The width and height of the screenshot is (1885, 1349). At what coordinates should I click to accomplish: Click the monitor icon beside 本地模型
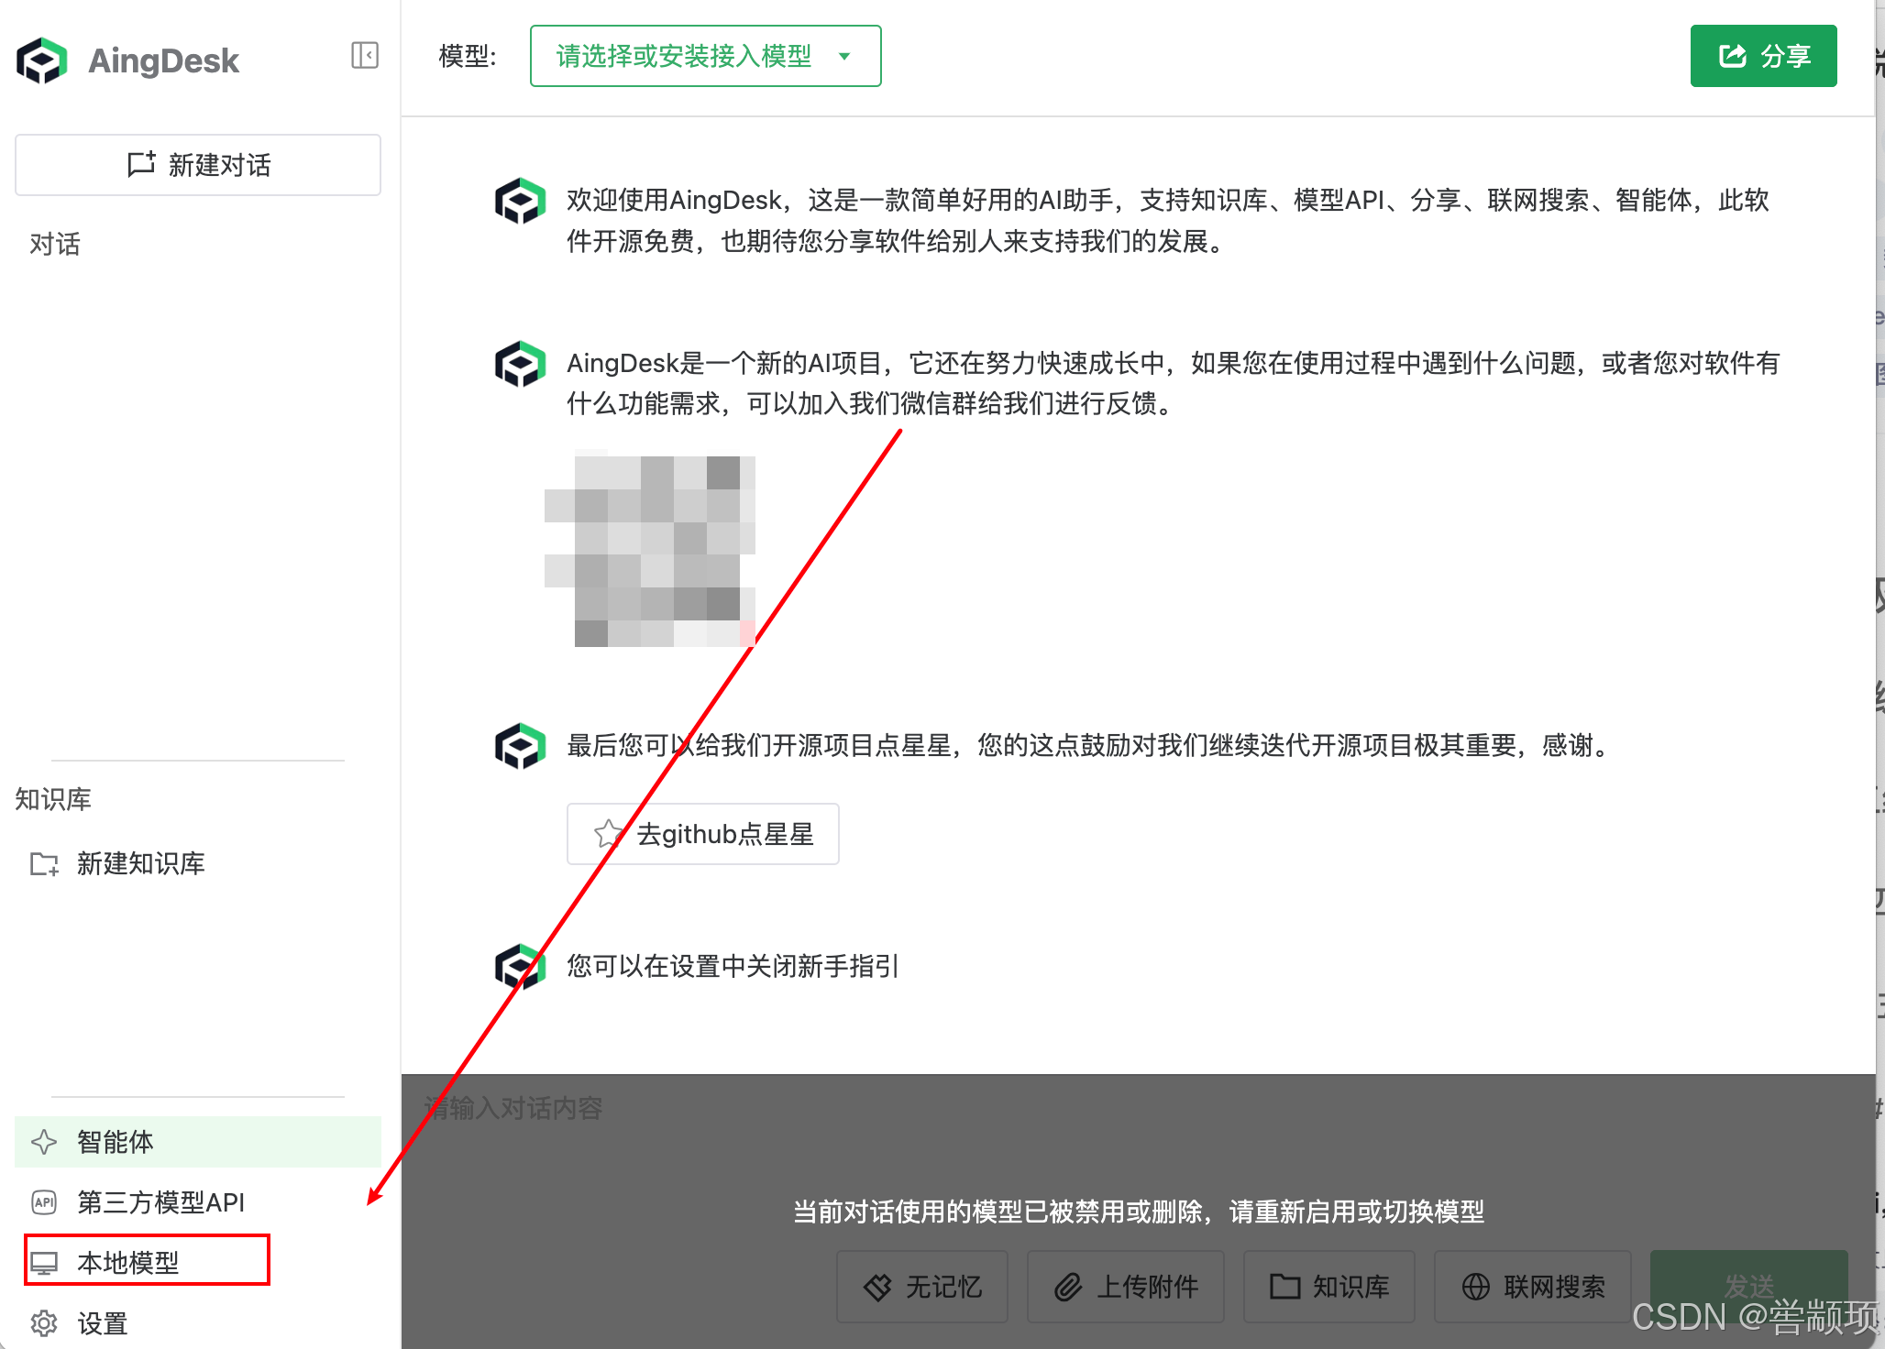[x=44, y=1263]
